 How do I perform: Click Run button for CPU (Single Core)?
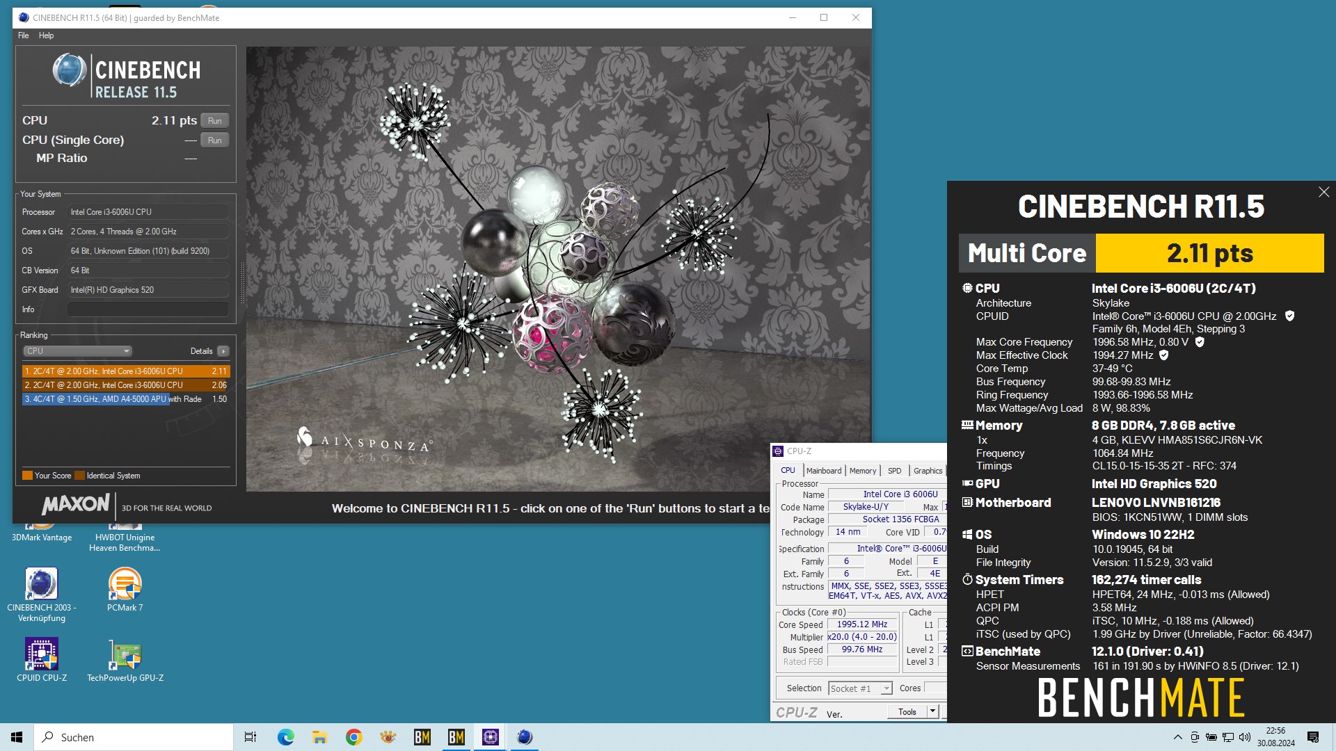pyautogui.click(x=214, y=140)
